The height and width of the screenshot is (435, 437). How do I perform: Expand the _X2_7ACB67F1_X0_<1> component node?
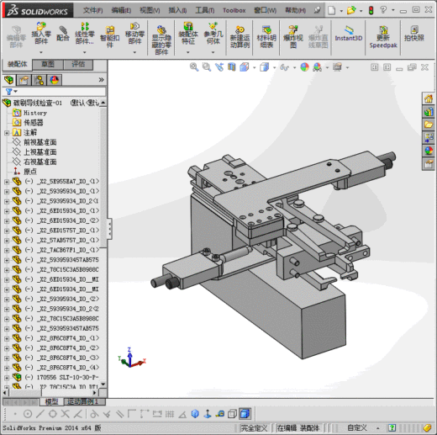[x=7, y=251]
